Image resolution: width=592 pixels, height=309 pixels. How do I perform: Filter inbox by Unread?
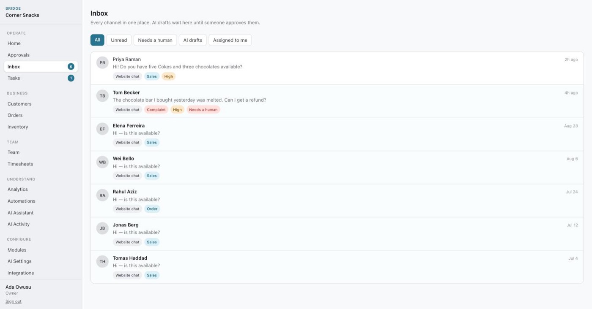point(119,40)
